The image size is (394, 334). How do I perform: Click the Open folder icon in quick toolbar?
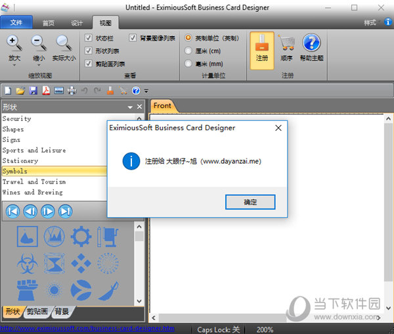coord(20,91)
